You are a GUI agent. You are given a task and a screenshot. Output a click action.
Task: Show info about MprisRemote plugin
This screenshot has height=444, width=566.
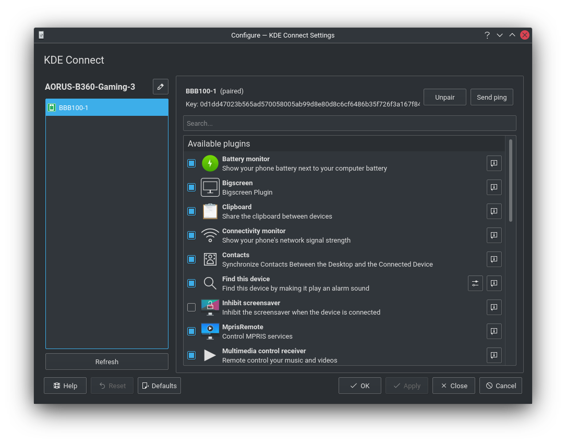(x=494, y=331)
